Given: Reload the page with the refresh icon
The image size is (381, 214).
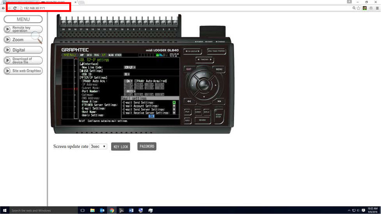Looking at the screenshot, I should [15, 8].
